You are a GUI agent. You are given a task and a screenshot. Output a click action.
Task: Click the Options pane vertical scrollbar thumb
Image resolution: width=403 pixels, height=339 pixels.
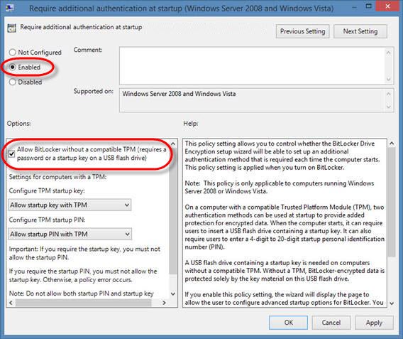(x=173, y=211)
